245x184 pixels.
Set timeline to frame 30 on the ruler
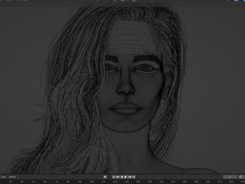click(10, 181)
